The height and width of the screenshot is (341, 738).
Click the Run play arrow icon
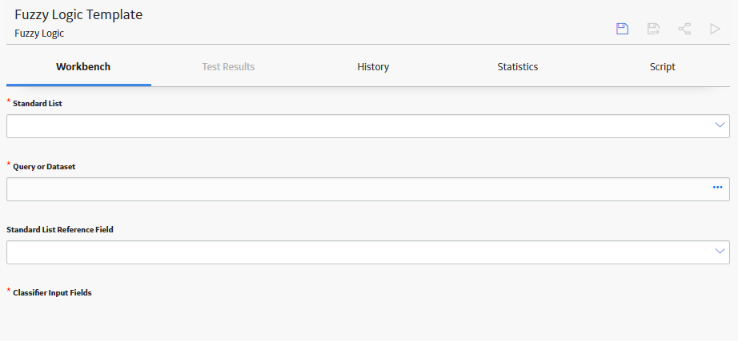click(x=715, y=29)
